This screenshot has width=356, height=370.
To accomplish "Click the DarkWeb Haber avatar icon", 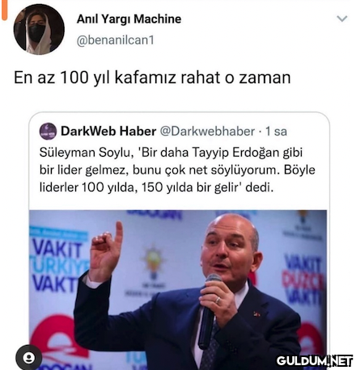I will click(48, 131).
